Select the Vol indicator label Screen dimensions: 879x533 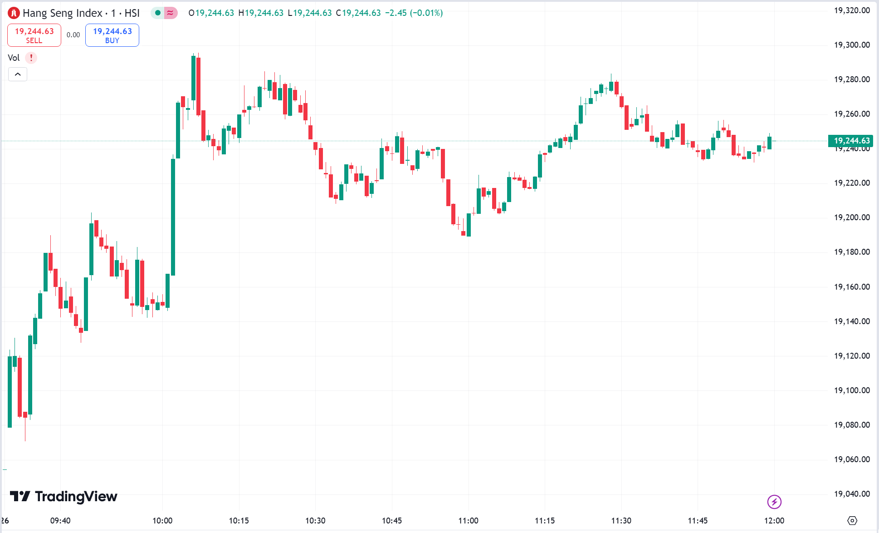(14, 58)
